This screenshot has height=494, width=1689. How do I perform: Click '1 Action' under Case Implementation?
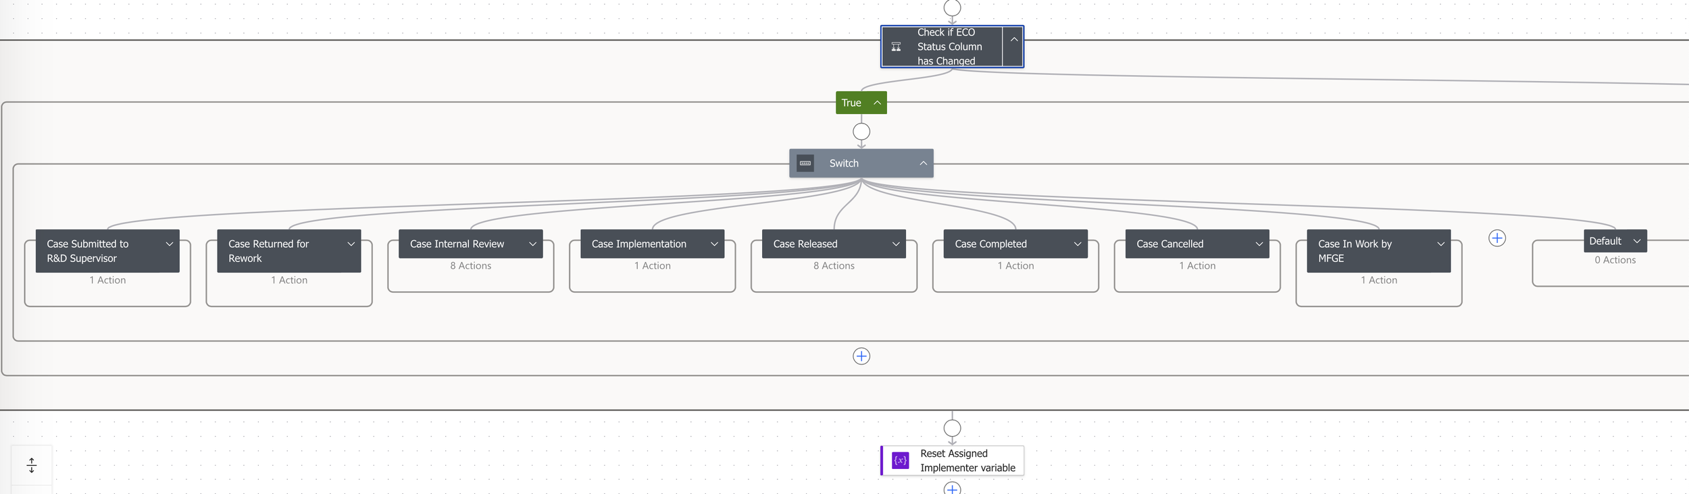tap(653, 266)
